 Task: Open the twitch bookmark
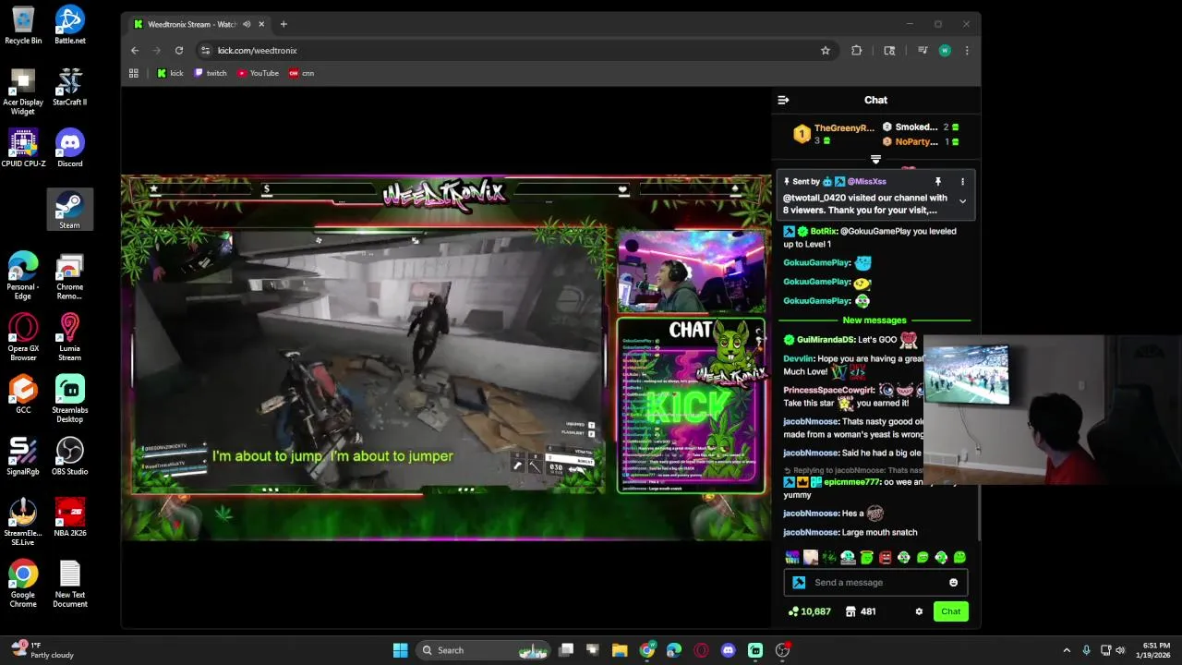point(211,73)
